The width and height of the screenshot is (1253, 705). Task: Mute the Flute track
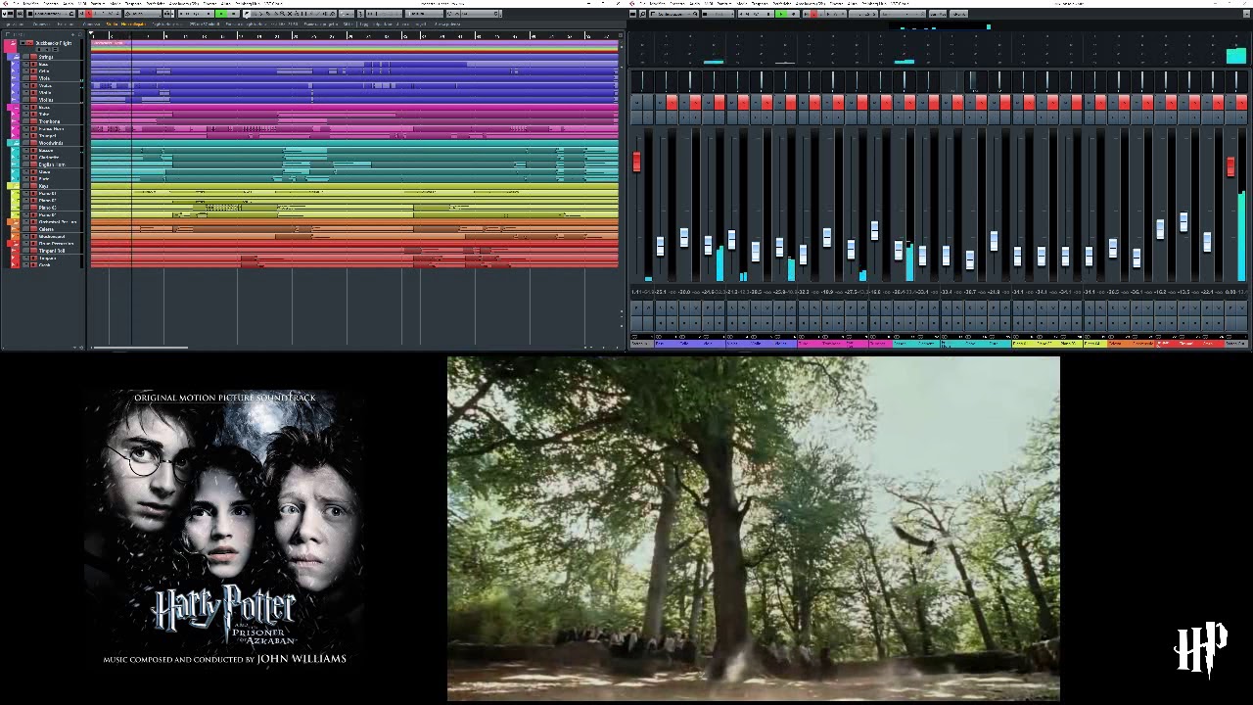(x=25, y=179)
